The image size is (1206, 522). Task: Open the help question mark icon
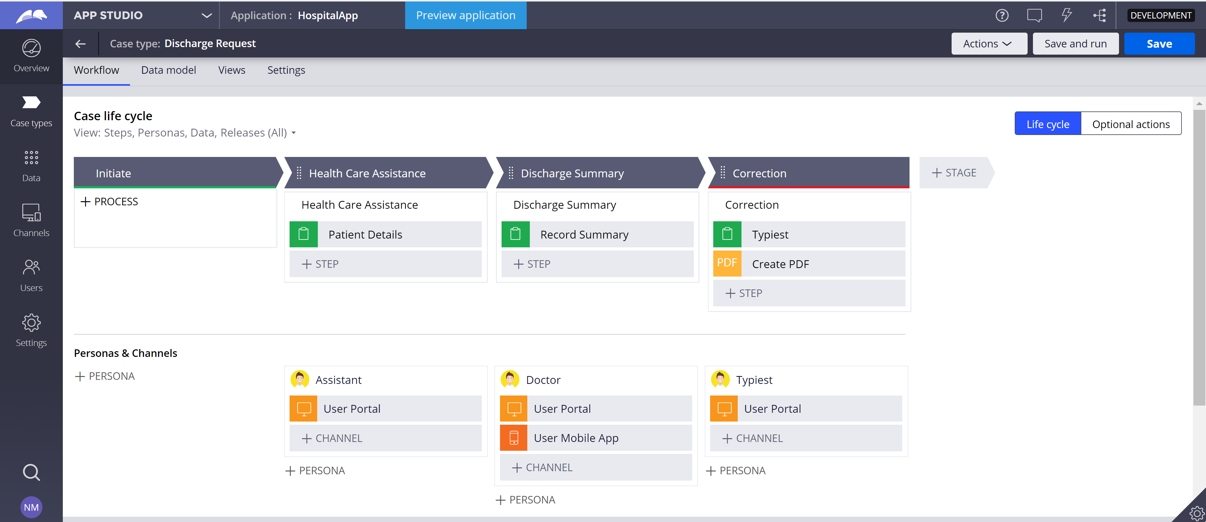point(1002,15)
